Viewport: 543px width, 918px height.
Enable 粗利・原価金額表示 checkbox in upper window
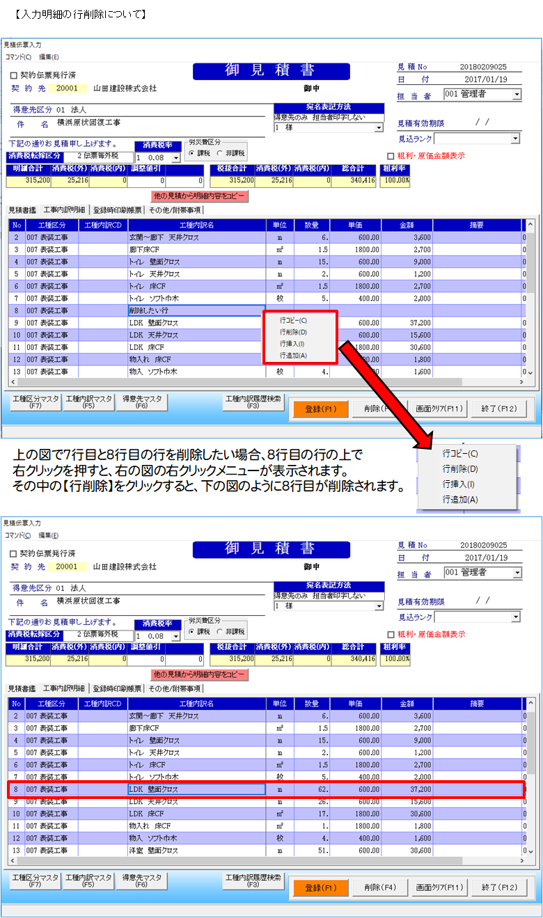(x=391, y=156)
